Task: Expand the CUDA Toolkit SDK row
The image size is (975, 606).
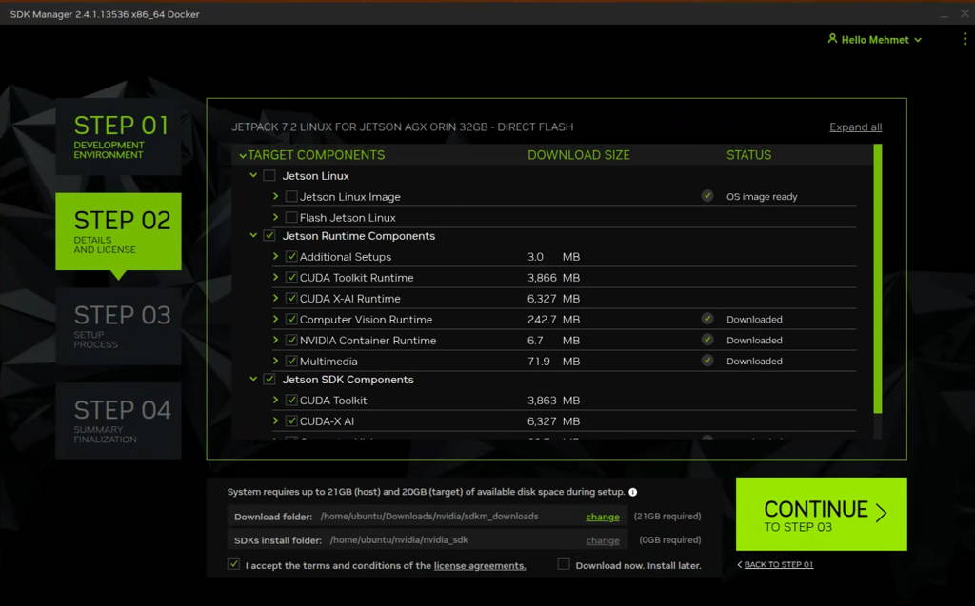Action: (275, 401)
